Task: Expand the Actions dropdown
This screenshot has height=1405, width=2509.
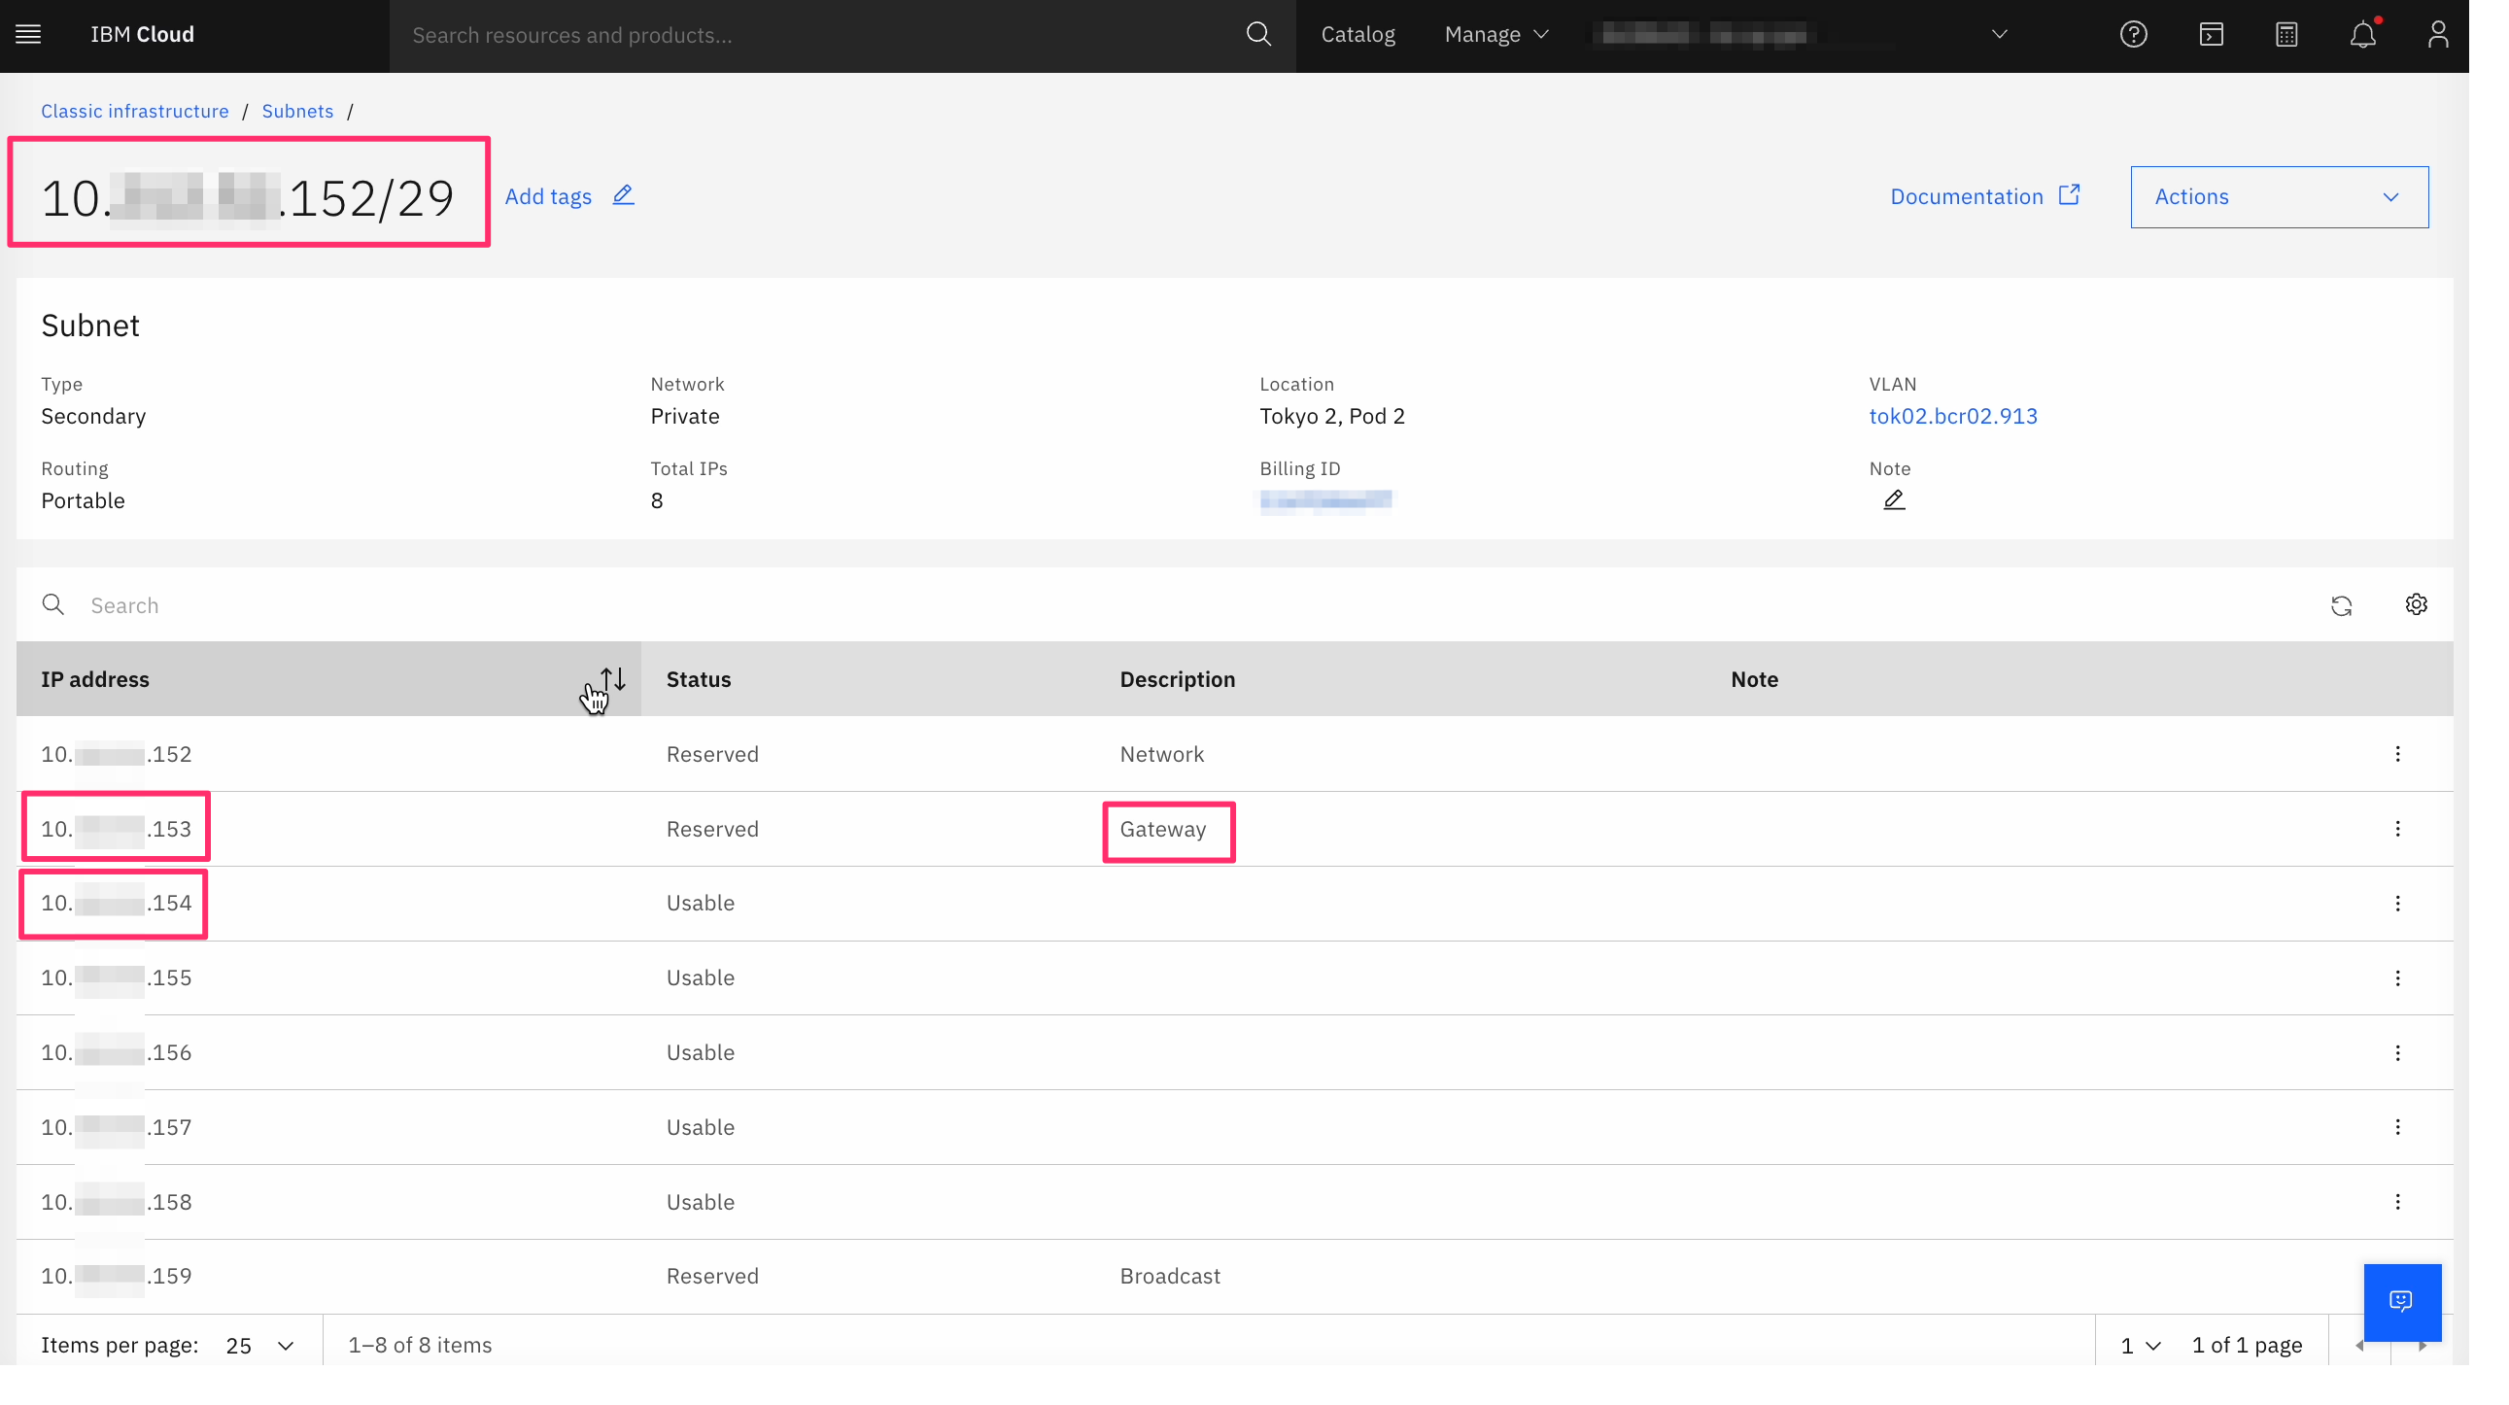Action: point(2278,196)
